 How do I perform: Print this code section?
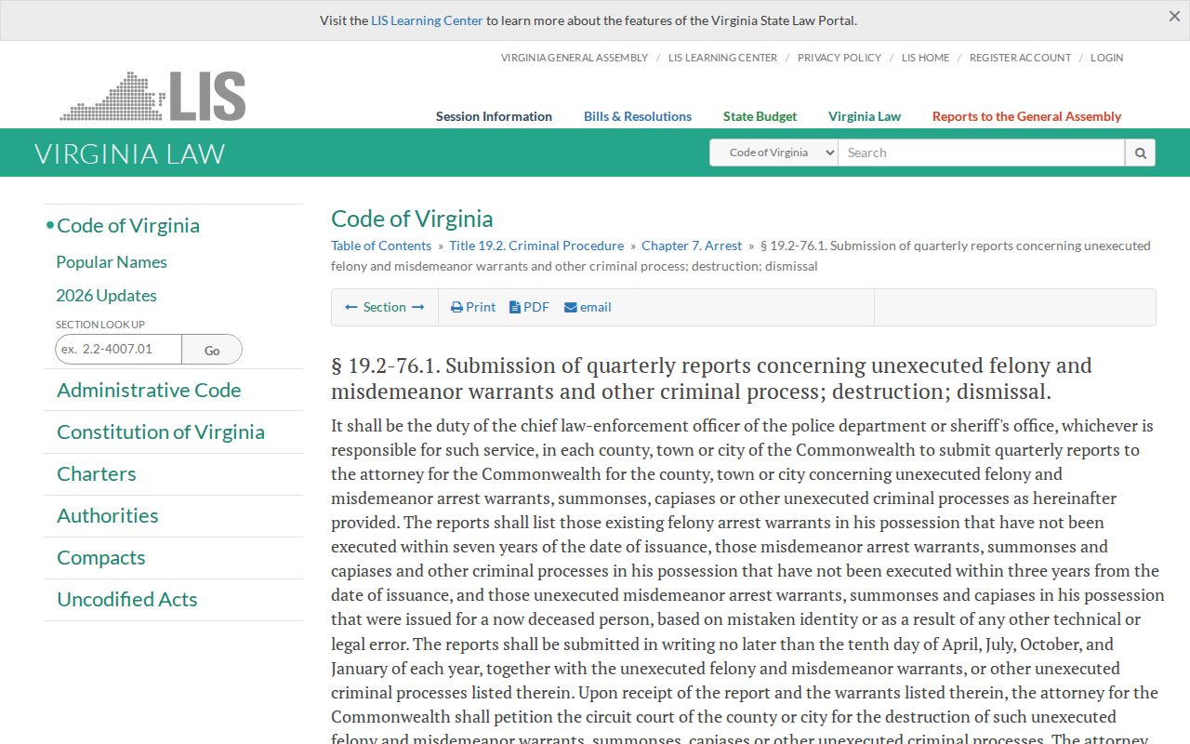point(473,307)
